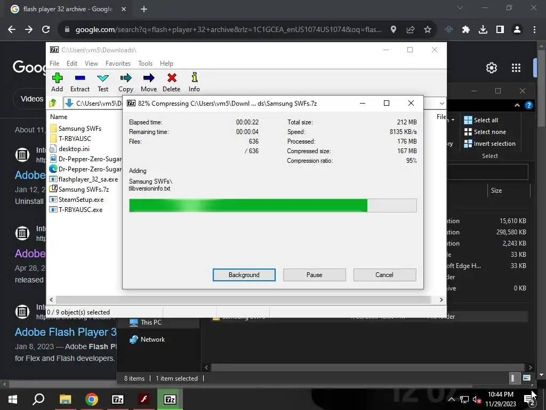Click the Videos search filter
This screenshot has height=410, width=546.
31,99
